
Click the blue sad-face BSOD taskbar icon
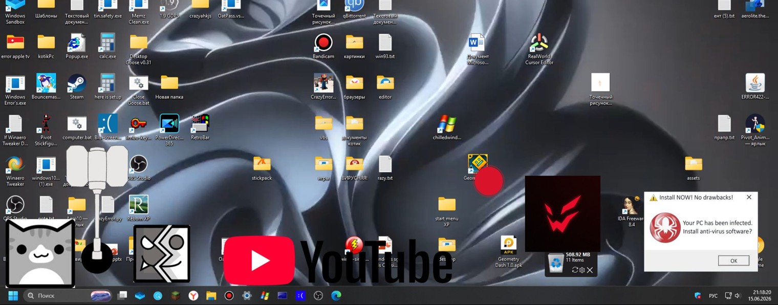pyautogui.click(x=300, y=295)
